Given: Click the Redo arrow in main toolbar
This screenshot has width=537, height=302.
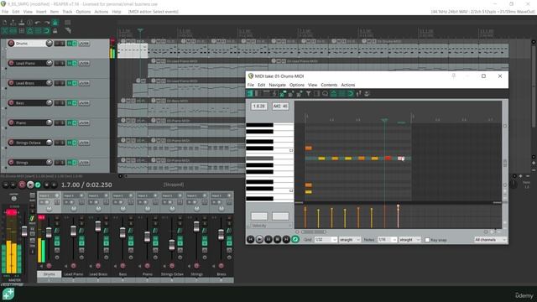Looking at the screenshot, I should [x=47, y=23].
